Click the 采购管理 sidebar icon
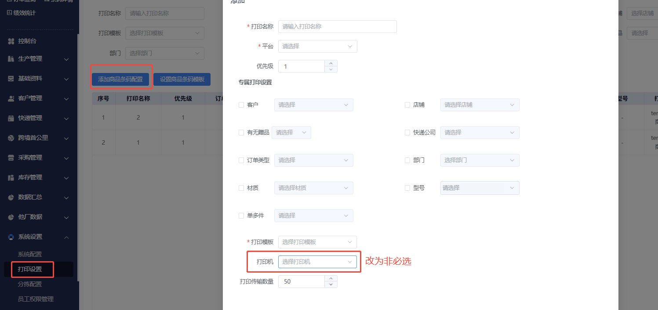 (11, 158)
